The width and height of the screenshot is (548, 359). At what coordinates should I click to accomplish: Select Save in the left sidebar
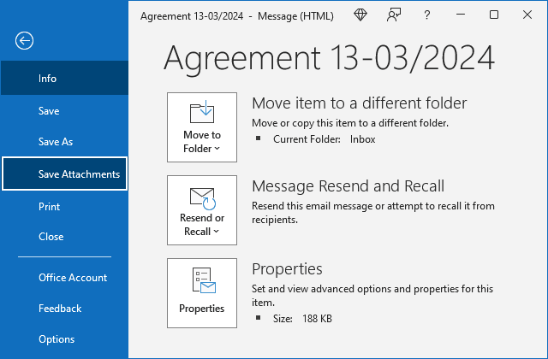coord(49,111)
